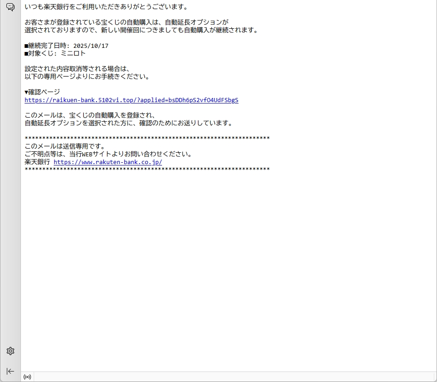The height and width of the screenshot is (382, 437).
Task: Click the line ご不明点等は、当行WEBサイト
Action: click(108, 154)
